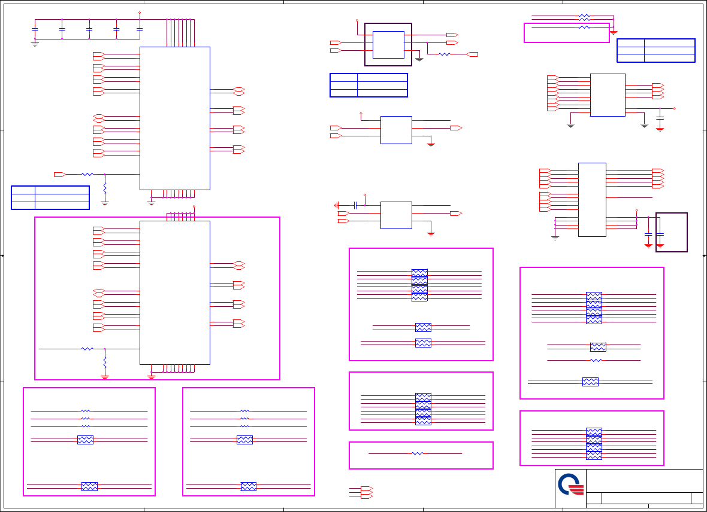Viewport: 707px width, 512px height.
Task: Select the small IC inside the dark-bordered square
Action: (x=388, y=45)
